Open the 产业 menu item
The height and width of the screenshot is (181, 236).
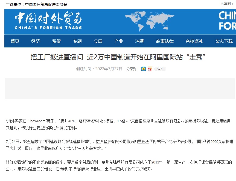[119, 41]
